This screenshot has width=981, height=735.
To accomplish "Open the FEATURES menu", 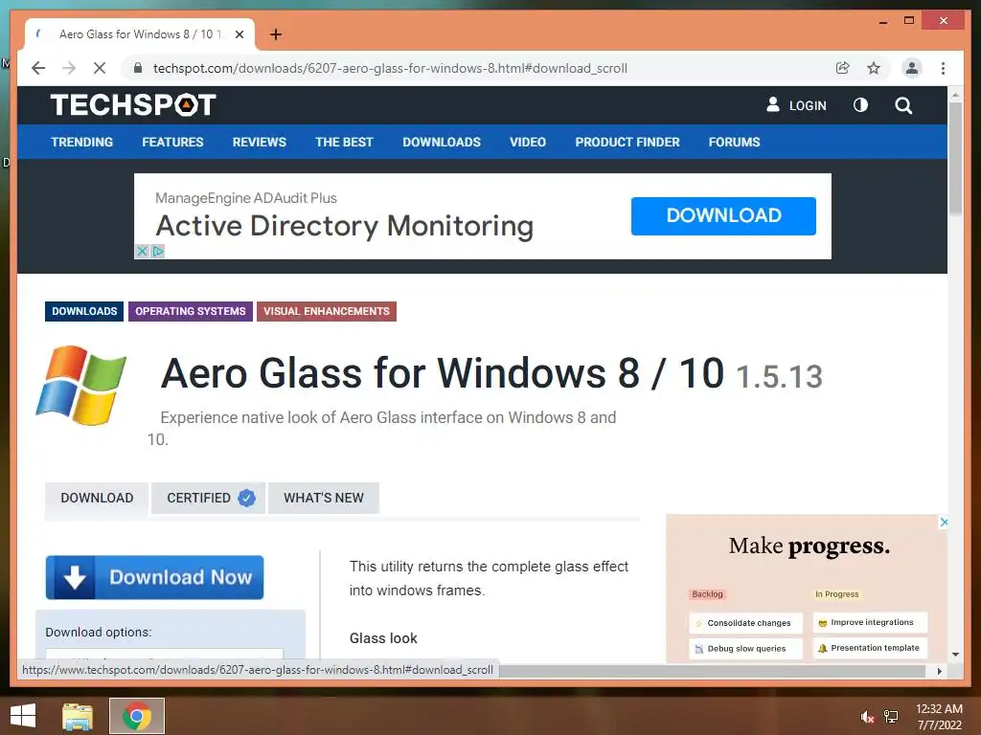I will pos(172,142).
